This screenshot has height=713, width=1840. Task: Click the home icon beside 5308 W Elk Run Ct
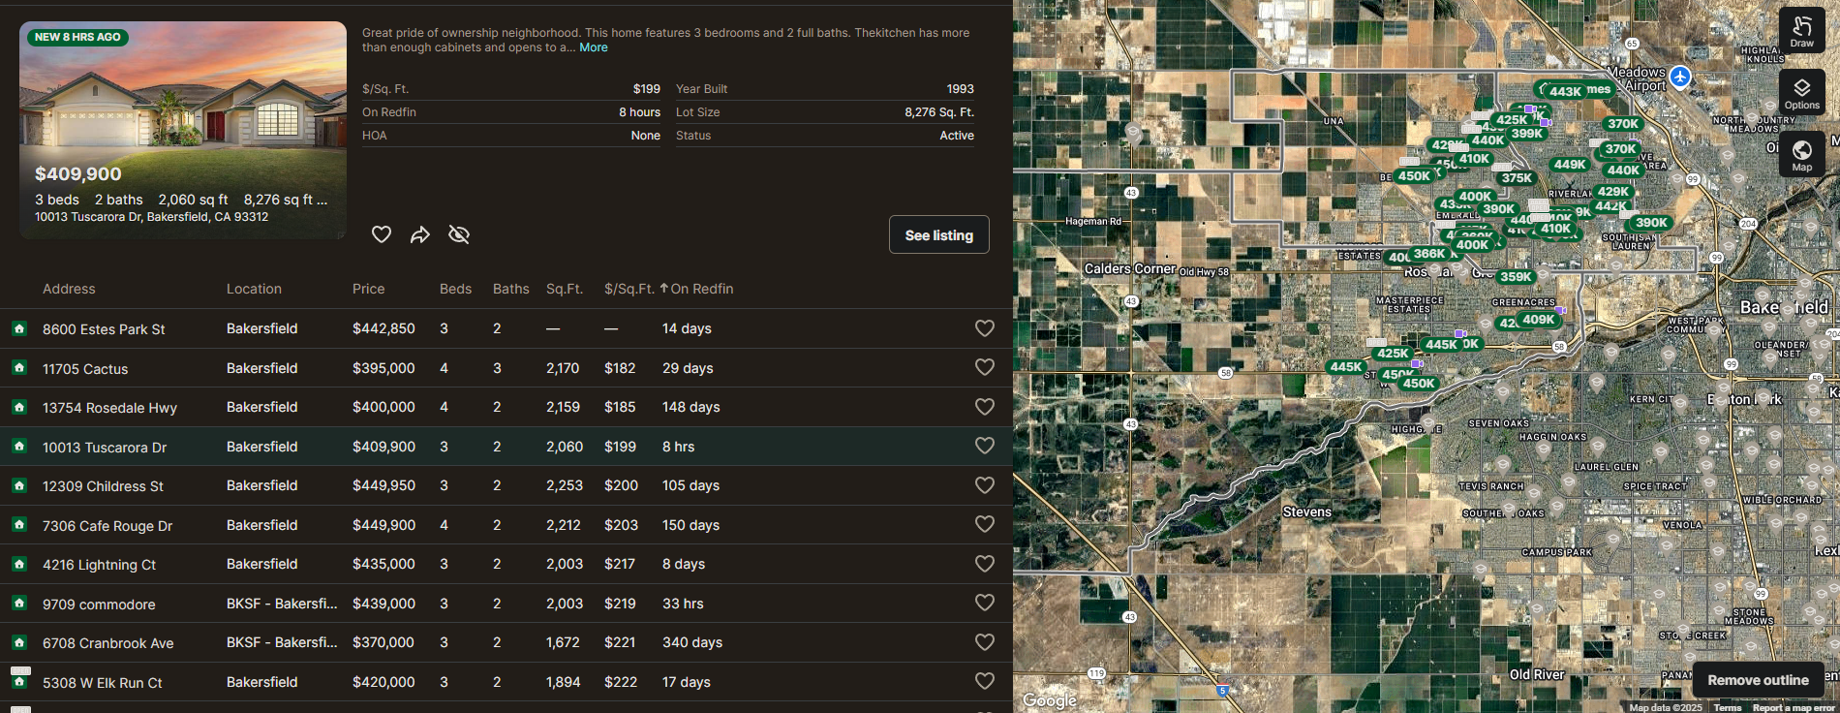pos(19,682)
